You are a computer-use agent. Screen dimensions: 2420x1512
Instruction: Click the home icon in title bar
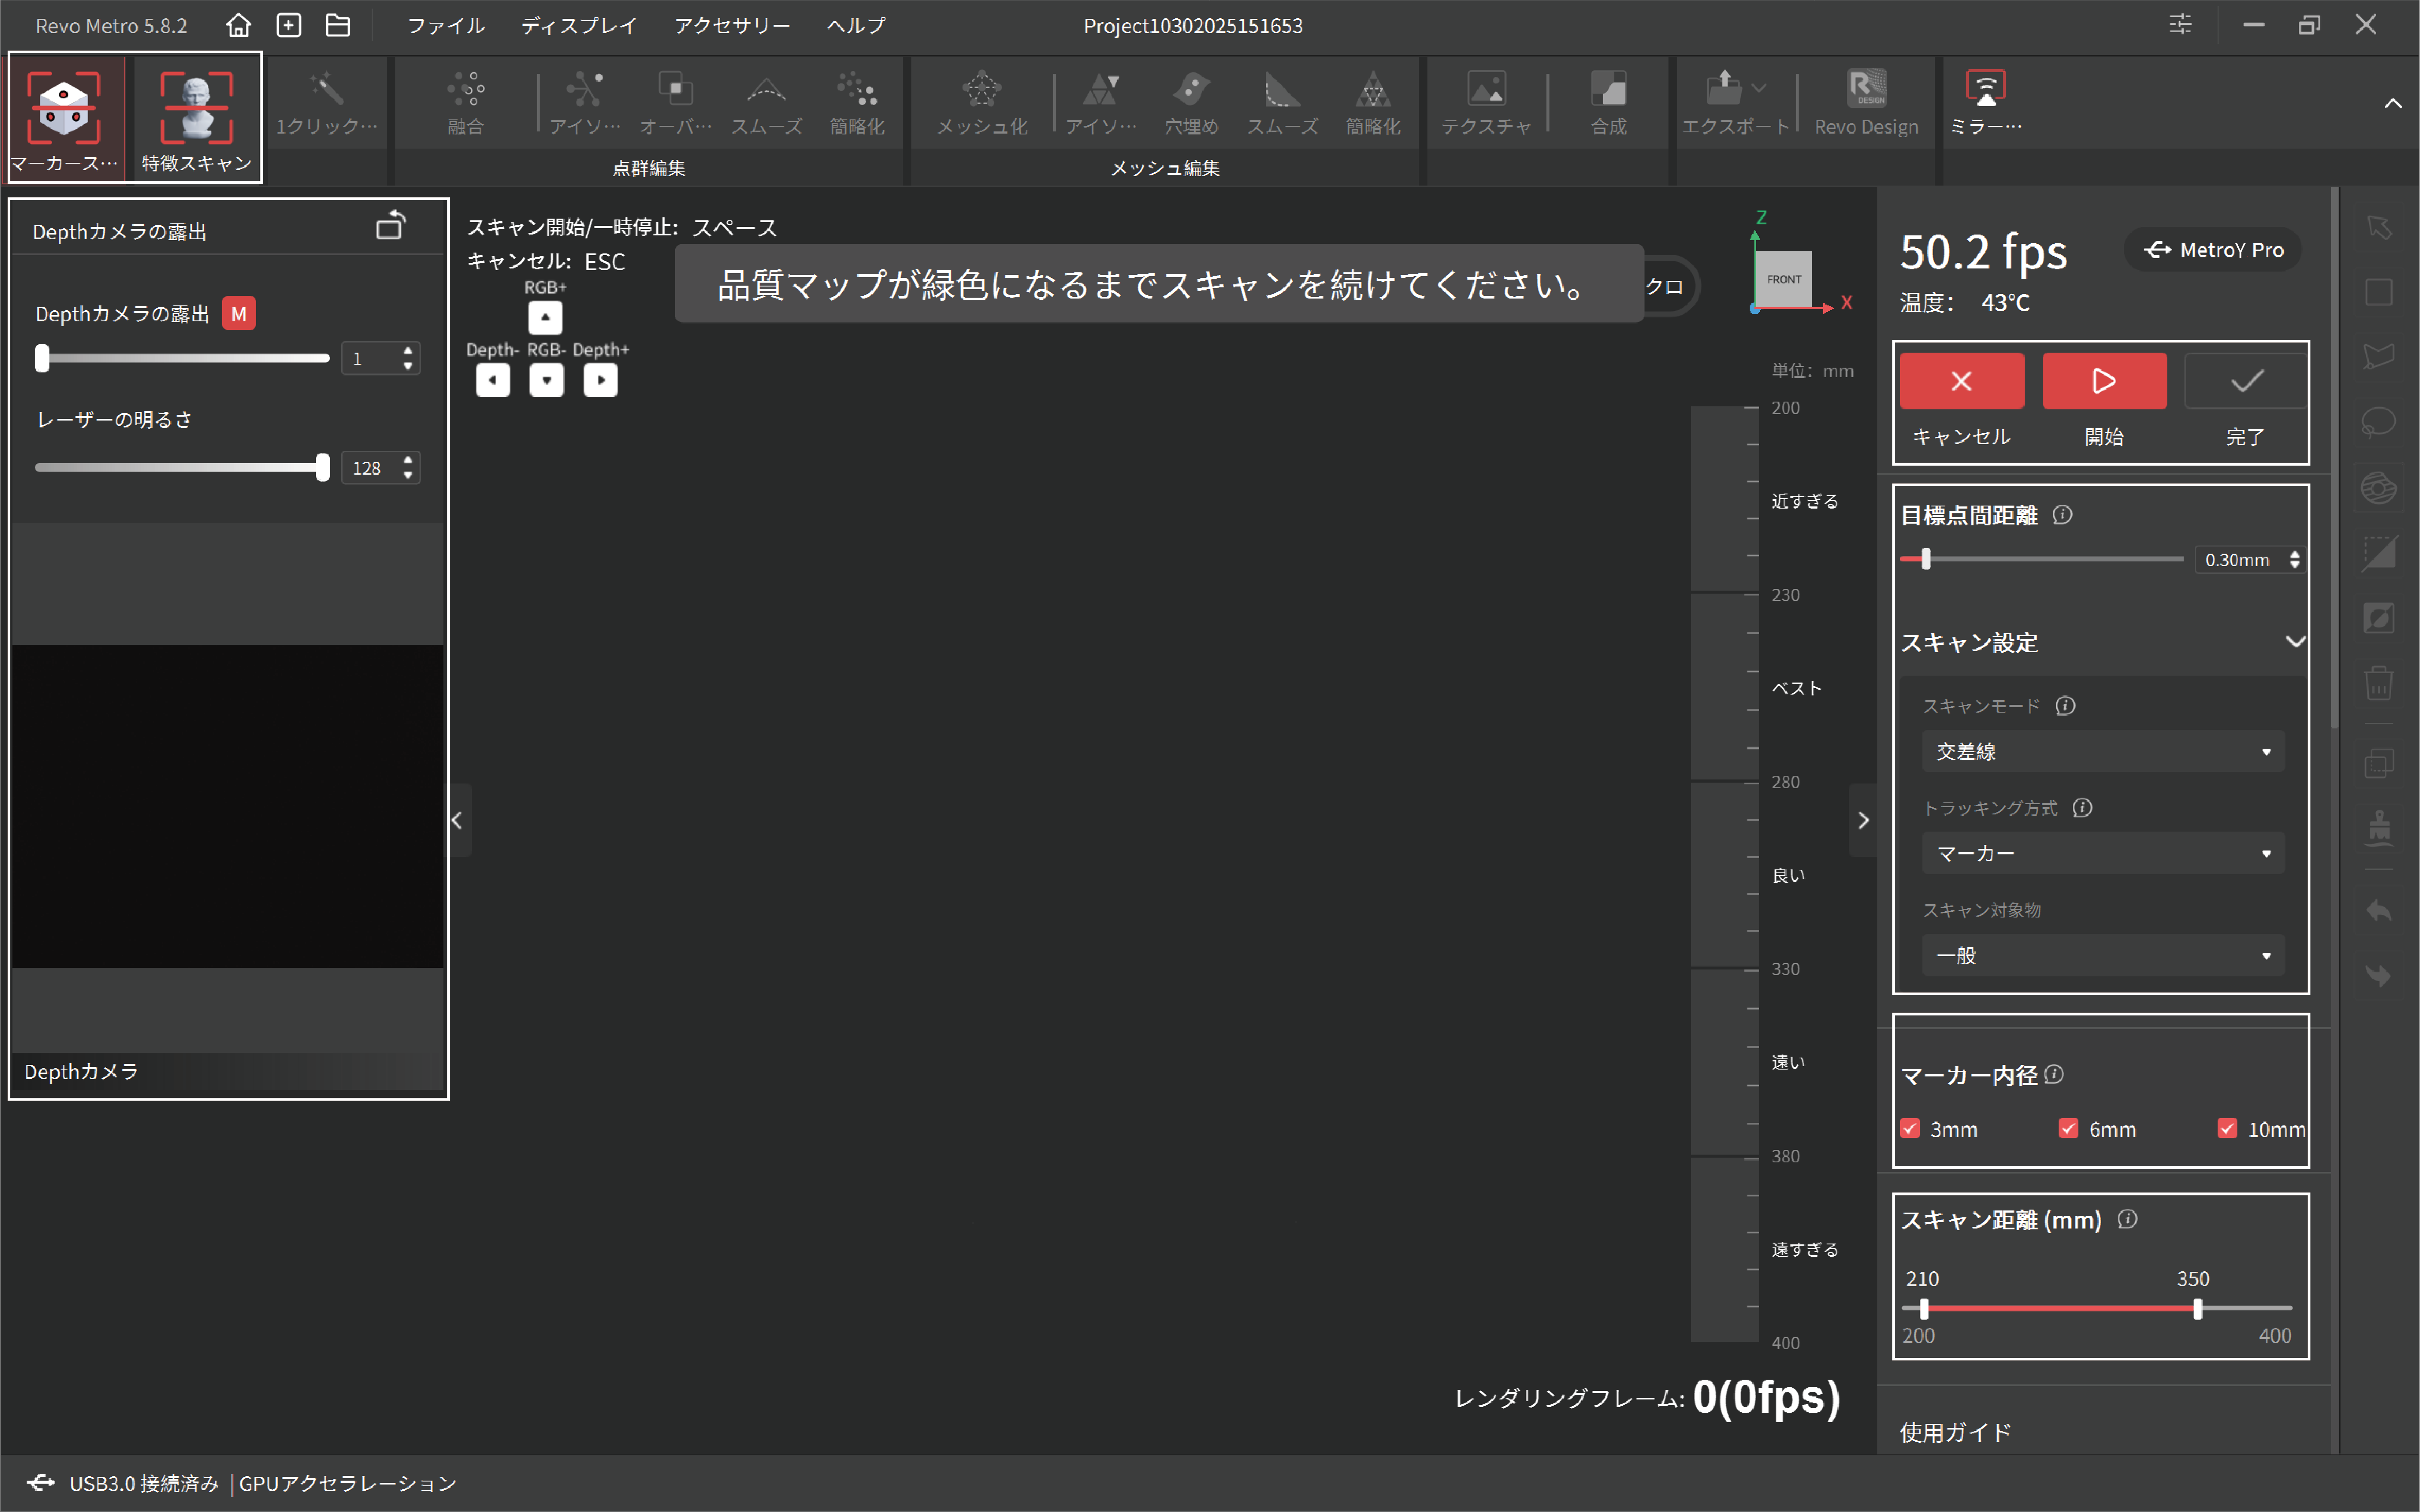point(238,25)
